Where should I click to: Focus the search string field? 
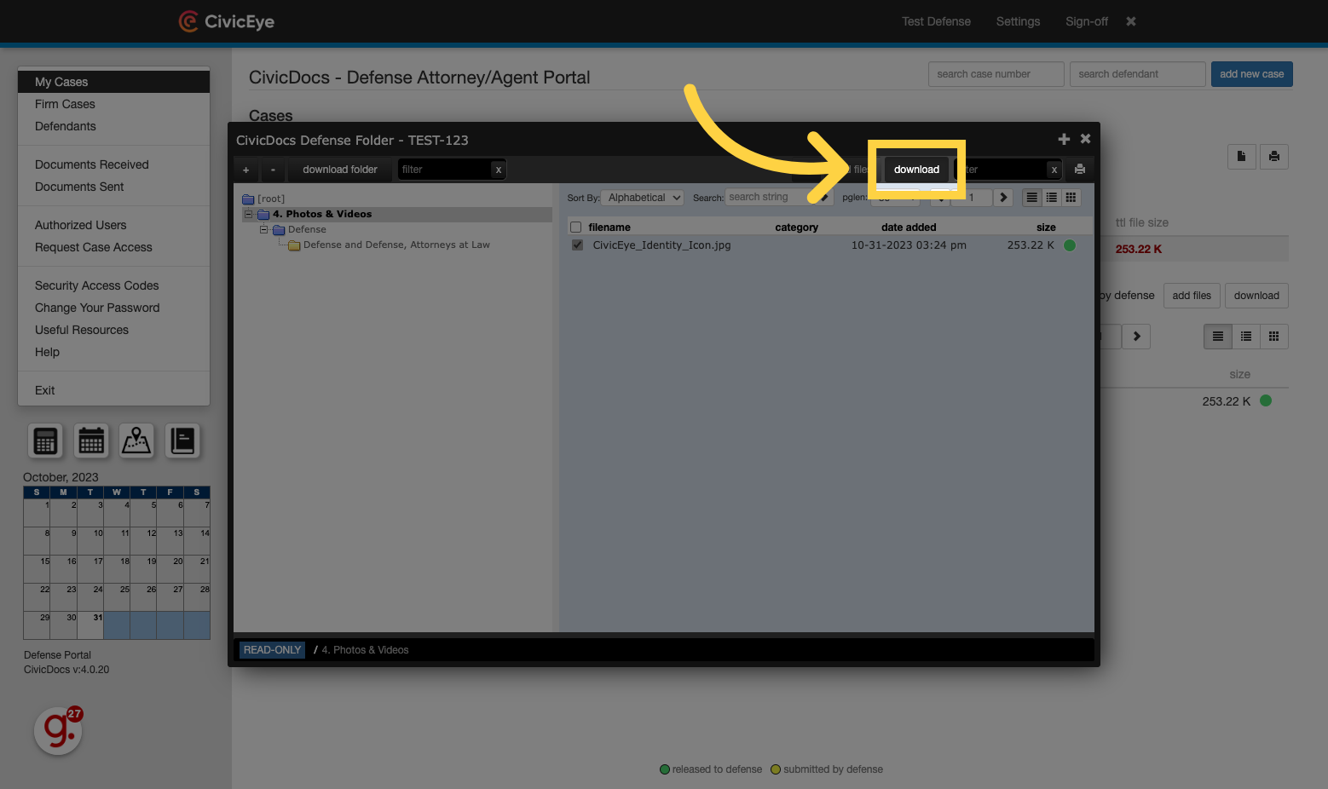[770, 197]
